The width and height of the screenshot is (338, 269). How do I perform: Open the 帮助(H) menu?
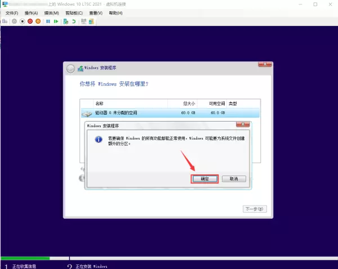[x=115, y=13]
